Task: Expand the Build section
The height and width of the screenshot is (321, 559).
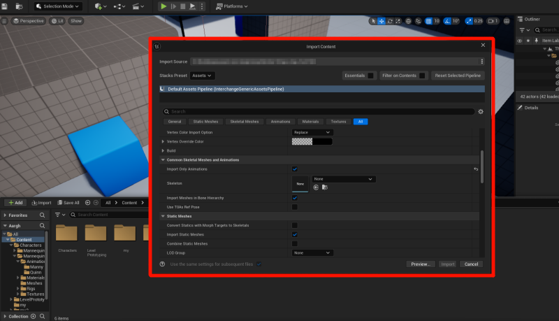Action: pyautogui.click(x=164, y=150)
